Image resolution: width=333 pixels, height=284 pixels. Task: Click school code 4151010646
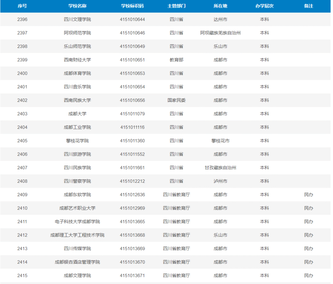132,33
